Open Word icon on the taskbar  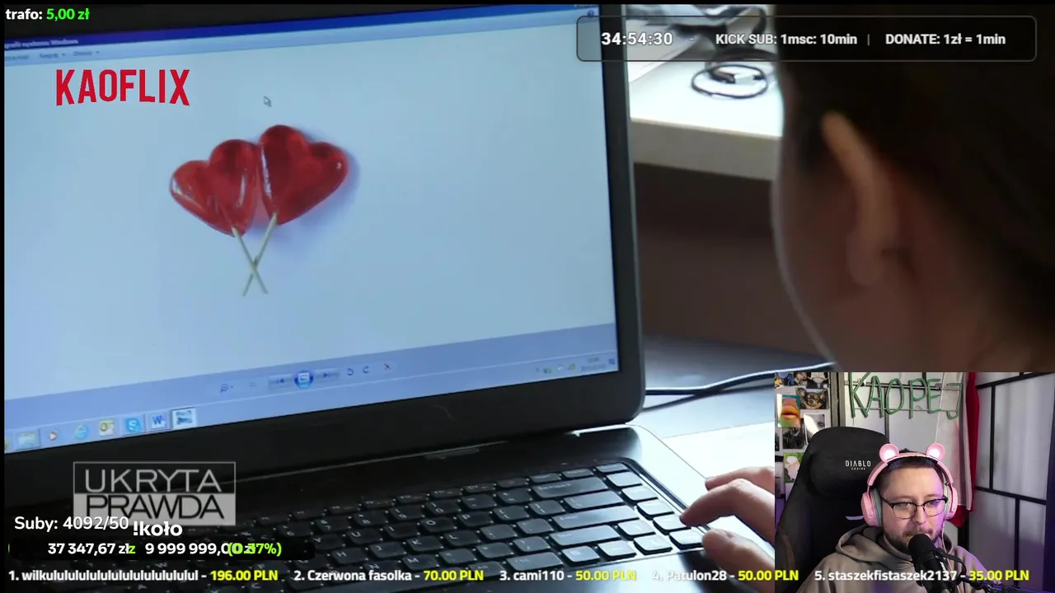(x=157, y=422)
